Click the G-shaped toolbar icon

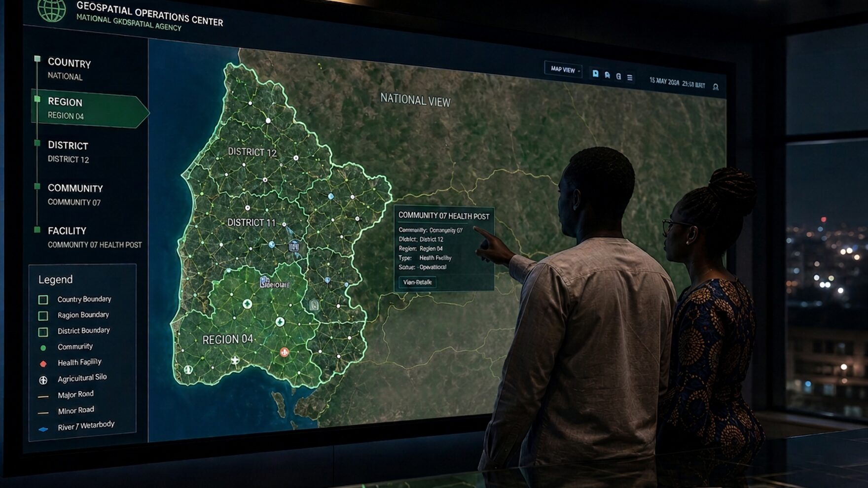[x=618, y=76]
